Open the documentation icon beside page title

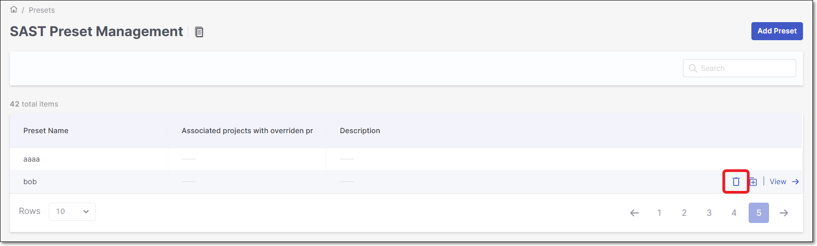click(199, 32)
